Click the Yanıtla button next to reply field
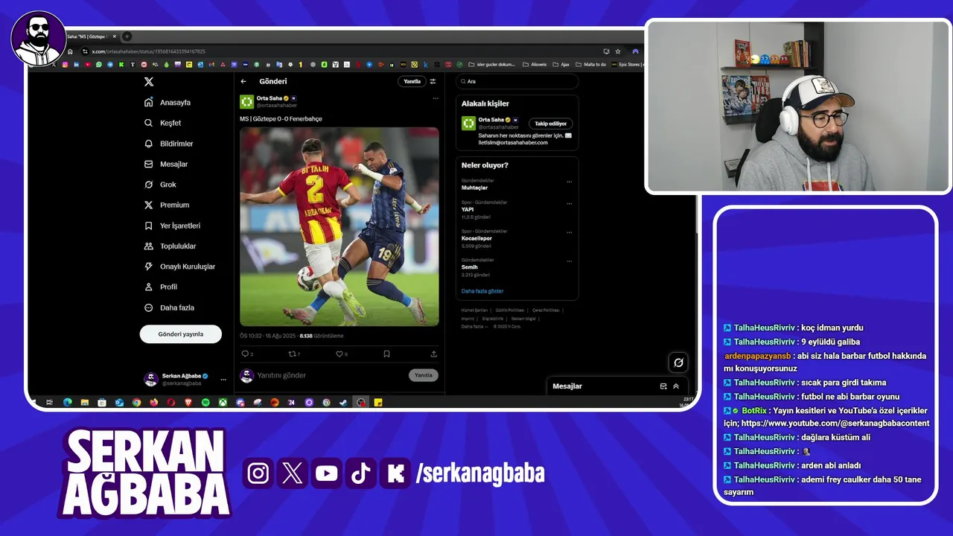The width and height of the screenshot is (953, 536). pos(424,375)
